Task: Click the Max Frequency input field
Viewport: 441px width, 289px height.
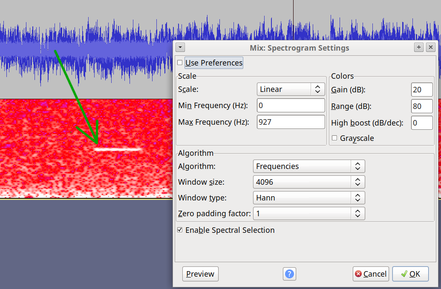Action: pyautogui.click(x=291, y=122)
